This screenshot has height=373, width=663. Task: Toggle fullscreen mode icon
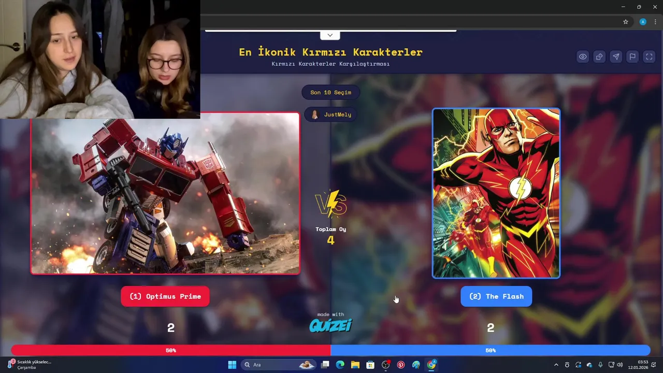[x=649, y=57]
